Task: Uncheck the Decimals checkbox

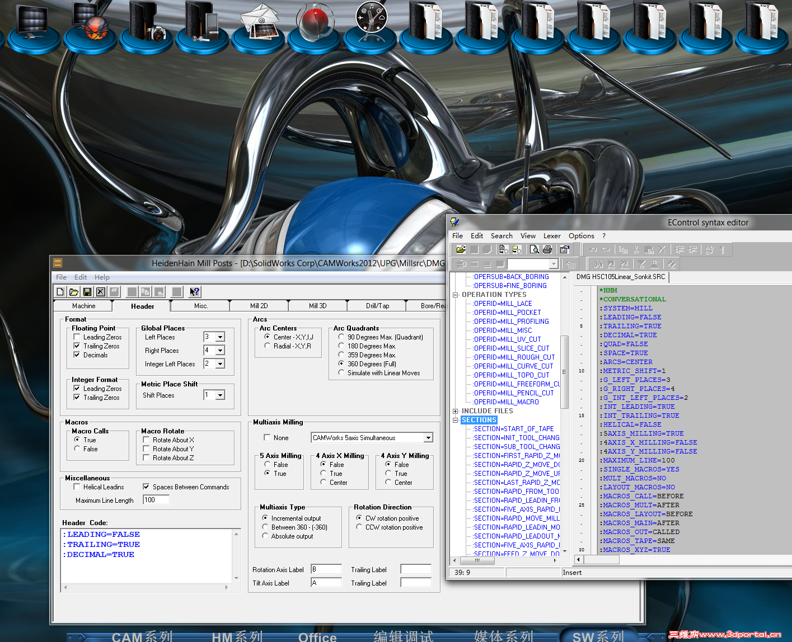Action: pos(77,355)
